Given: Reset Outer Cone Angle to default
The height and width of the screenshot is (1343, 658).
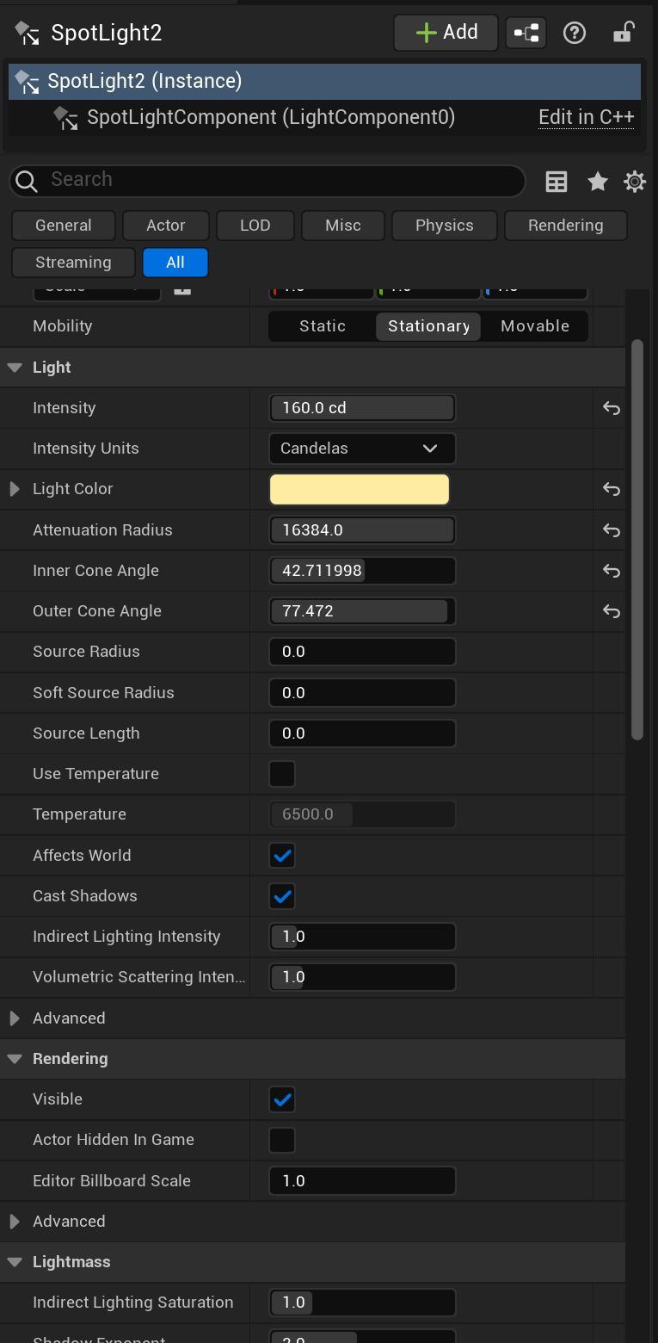Looking at the screenshot, I should click(612, 611).
